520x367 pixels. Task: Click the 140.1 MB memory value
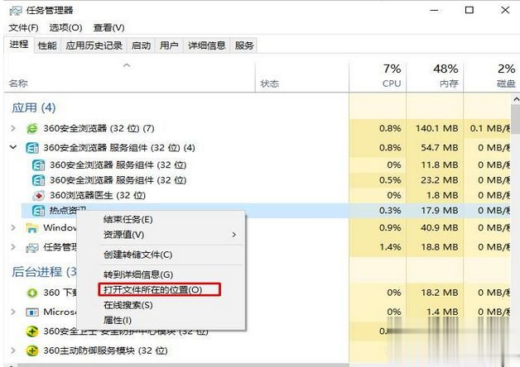point(436,128)
